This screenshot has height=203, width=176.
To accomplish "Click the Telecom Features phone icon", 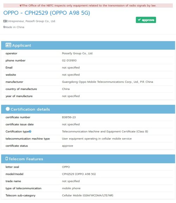I will [7, 159].
